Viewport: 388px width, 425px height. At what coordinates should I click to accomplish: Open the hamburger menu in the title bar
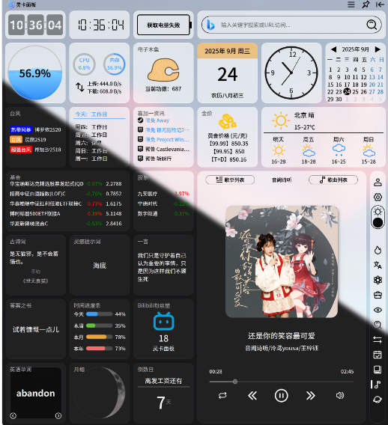[351, 4]
